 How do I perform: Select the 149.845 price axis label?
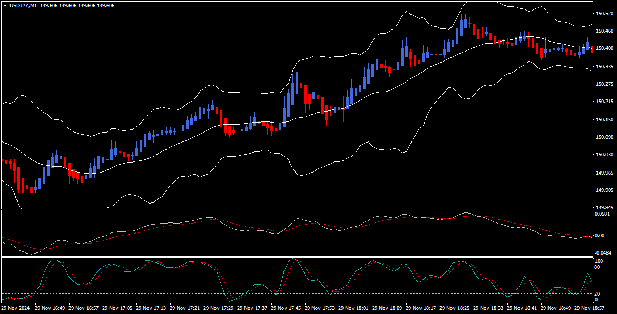pos(605,208)
